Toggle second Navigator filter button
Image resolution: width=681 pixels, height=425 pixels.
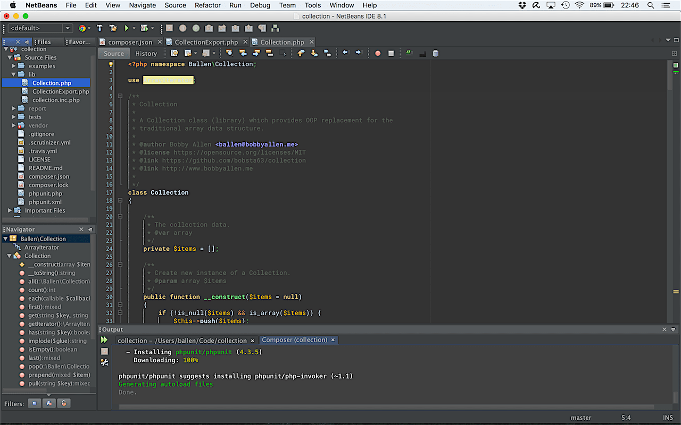point(49,403)
